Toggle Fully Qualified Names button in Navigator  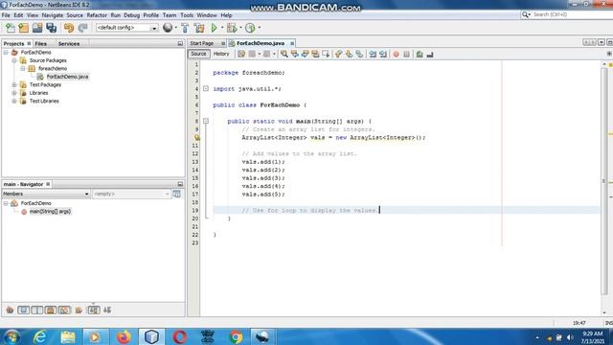79,310
